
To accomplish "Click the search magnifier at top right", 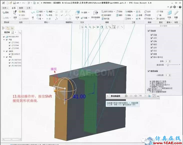I will tap(171, 7).
